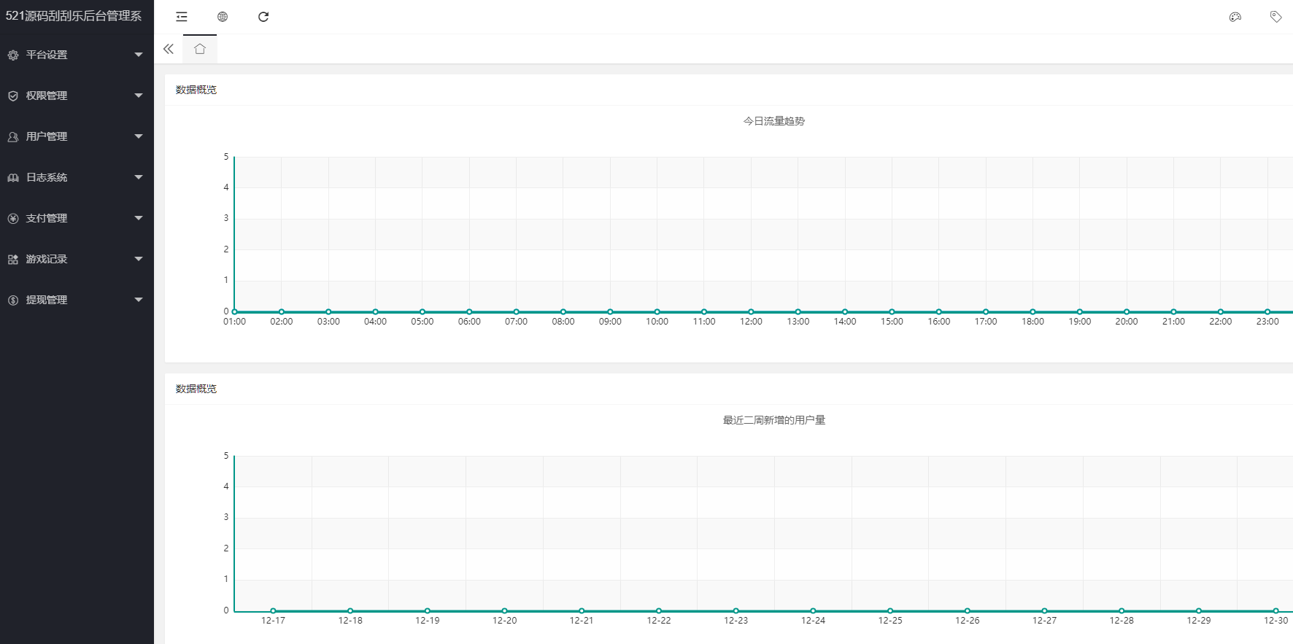Click the shield icon beside 权限管理
The image size is (1293, 644).
click(13, 96)
